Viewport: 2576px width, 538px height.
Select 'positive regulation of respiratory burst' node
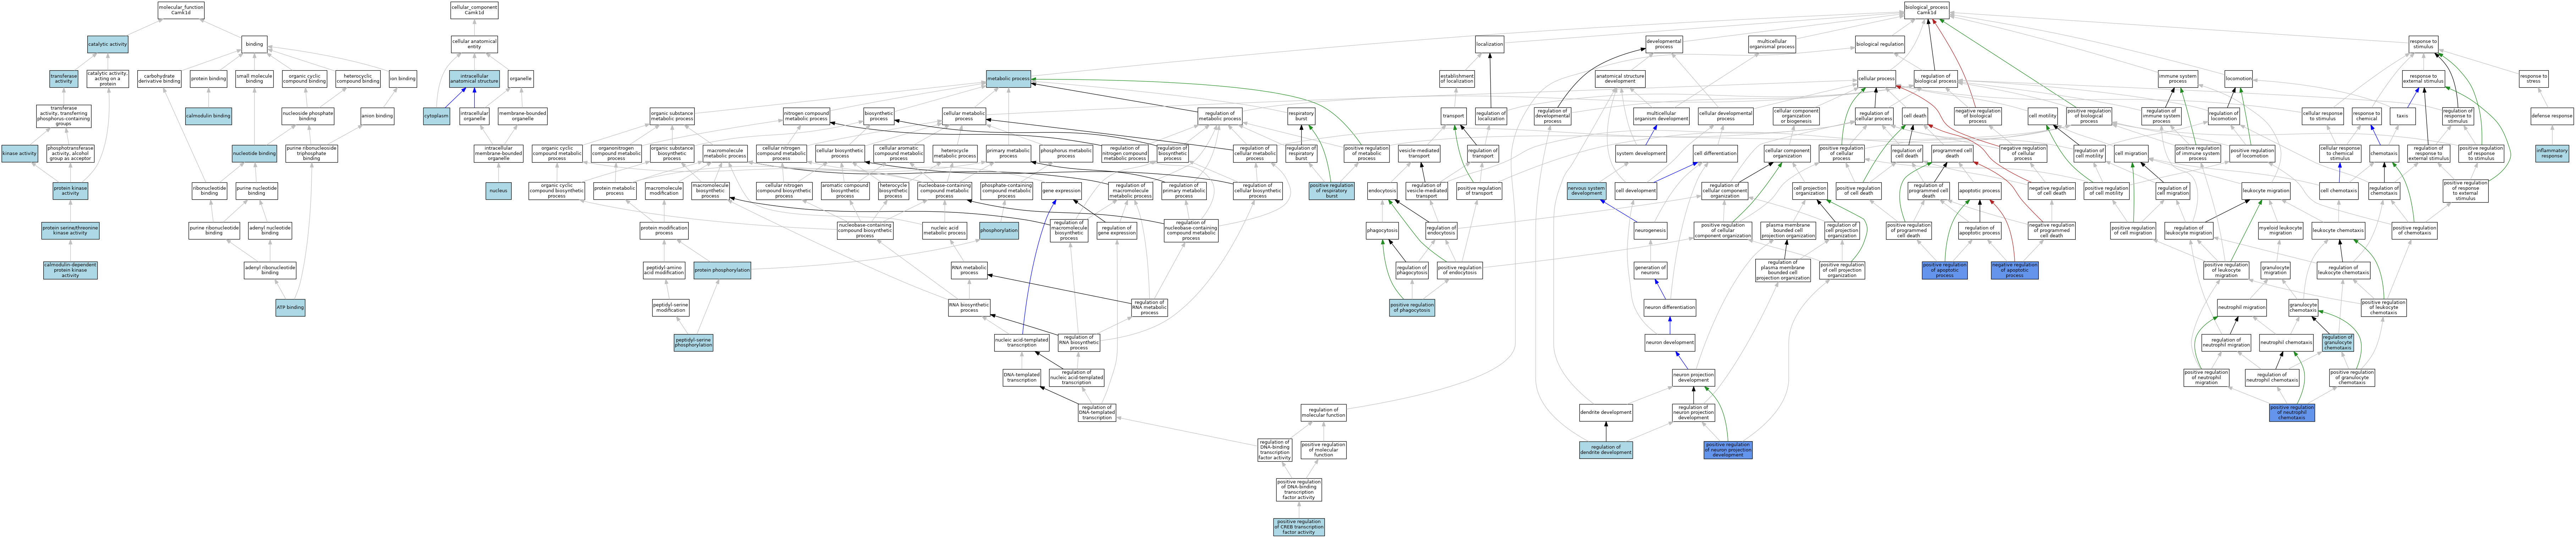[x=1332, y=191]
